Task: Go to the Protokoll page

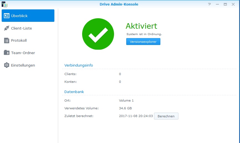Action: pos(19,41)
